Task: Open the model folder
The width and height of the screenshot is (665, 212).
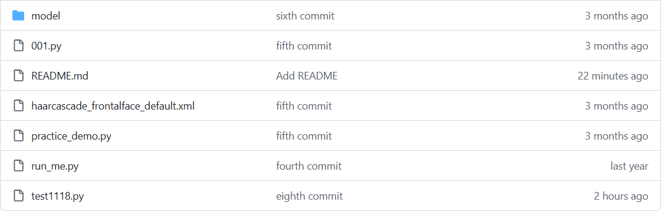Action: [x=46, y=16]
